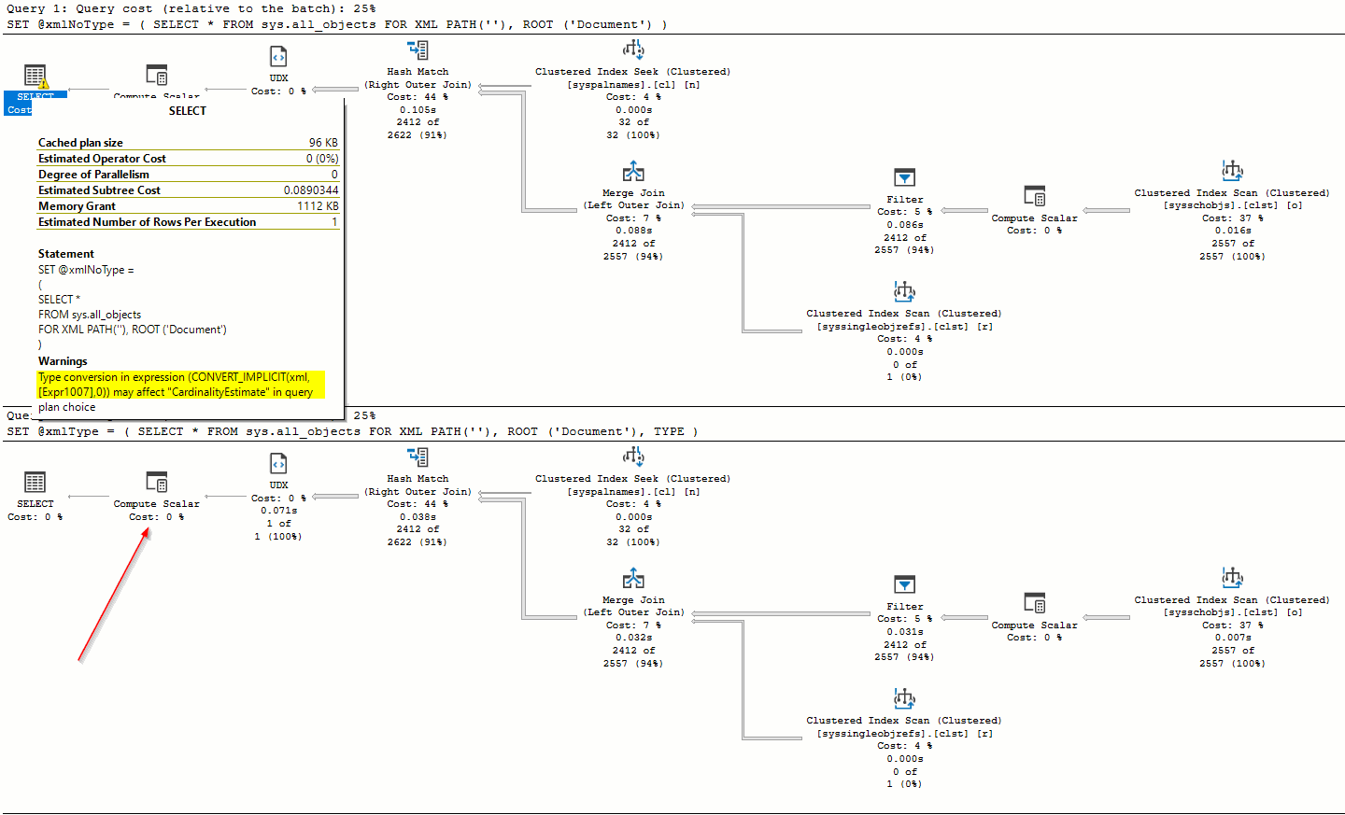Viewport: 1345px width, 815px height.
Task: Click the Merge Join icon in the xmlType plan
Action: coord(633,579)
